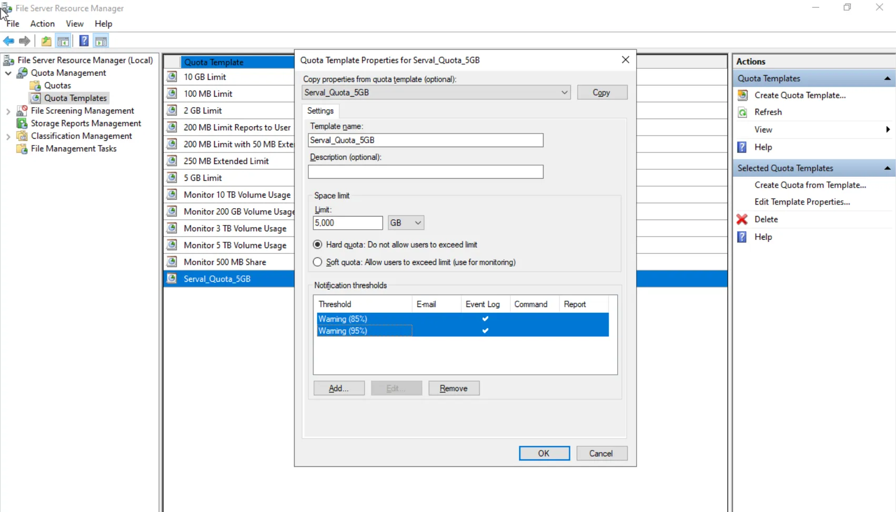
Task: Click the icon beside 2 GB Limit template
Action: pos(172,110)
